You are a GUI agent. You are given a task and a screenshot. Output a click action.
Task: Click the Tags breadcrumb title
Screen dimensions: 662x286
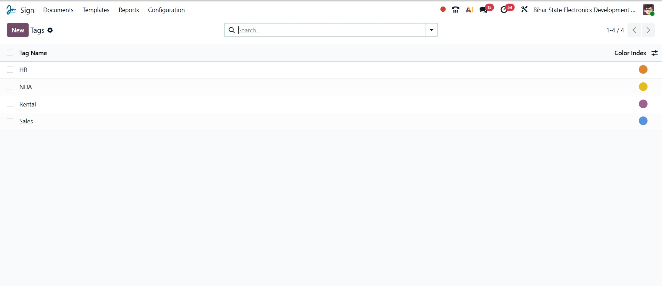click(37, 30)
